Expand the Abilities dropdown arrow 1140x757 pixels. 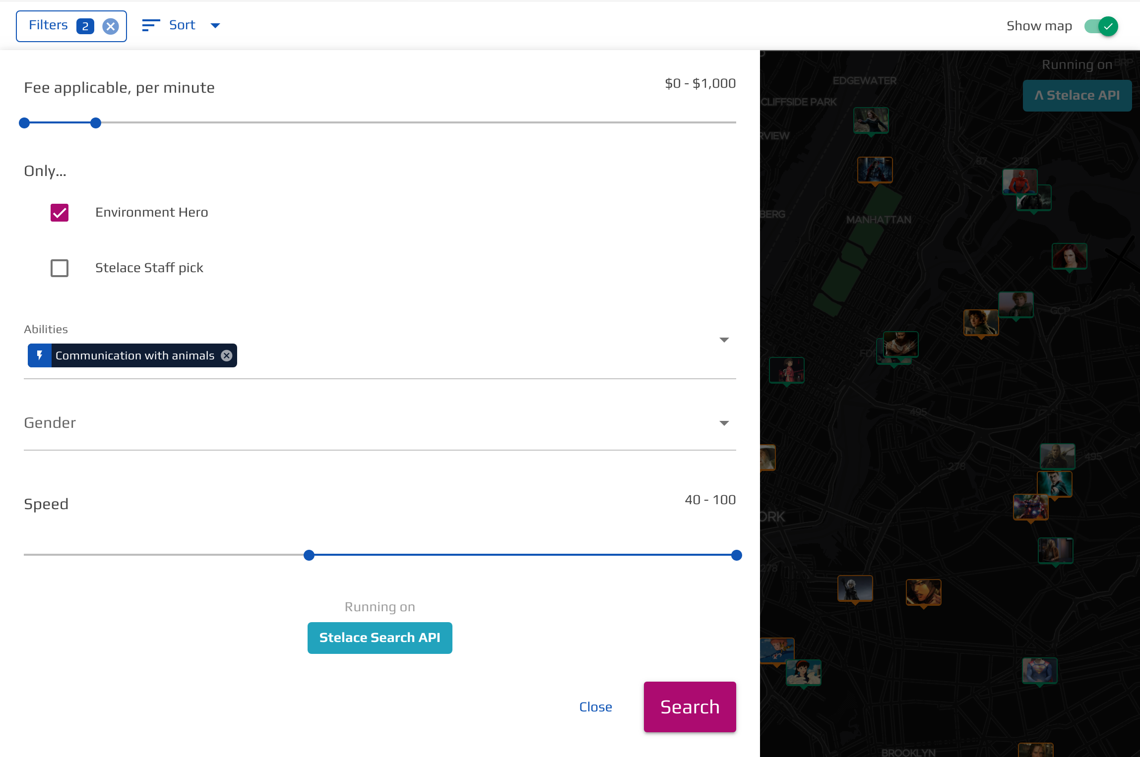[x=724, y=340]
